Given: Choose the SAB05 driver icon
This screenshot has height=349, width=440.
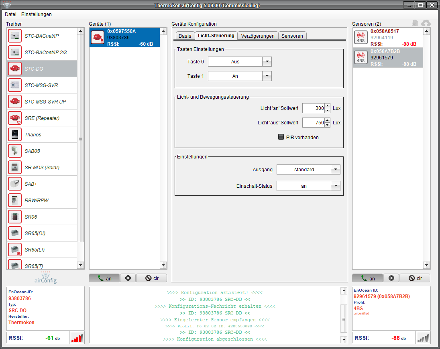Looking at the screenshot, I should [15, 151].
